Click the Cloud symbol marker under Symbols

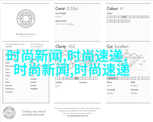pos(56,88)
